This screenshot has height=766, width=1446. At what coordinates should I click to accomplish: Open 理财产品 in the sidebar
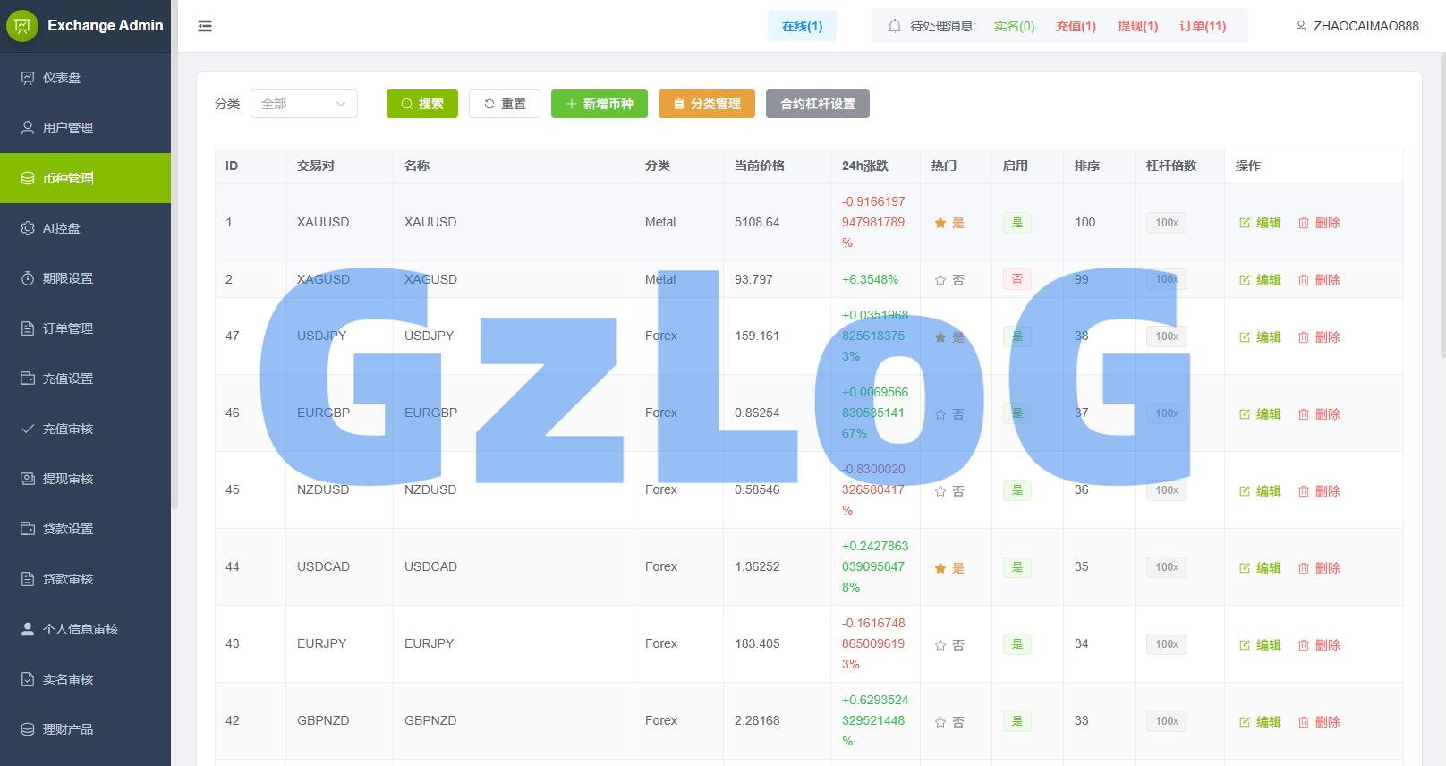(x=85, y=729)
